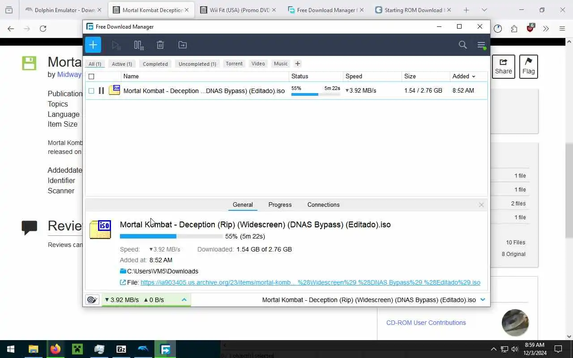Show Uncompleted (1) downloads filter

click(x=197, y=64)
